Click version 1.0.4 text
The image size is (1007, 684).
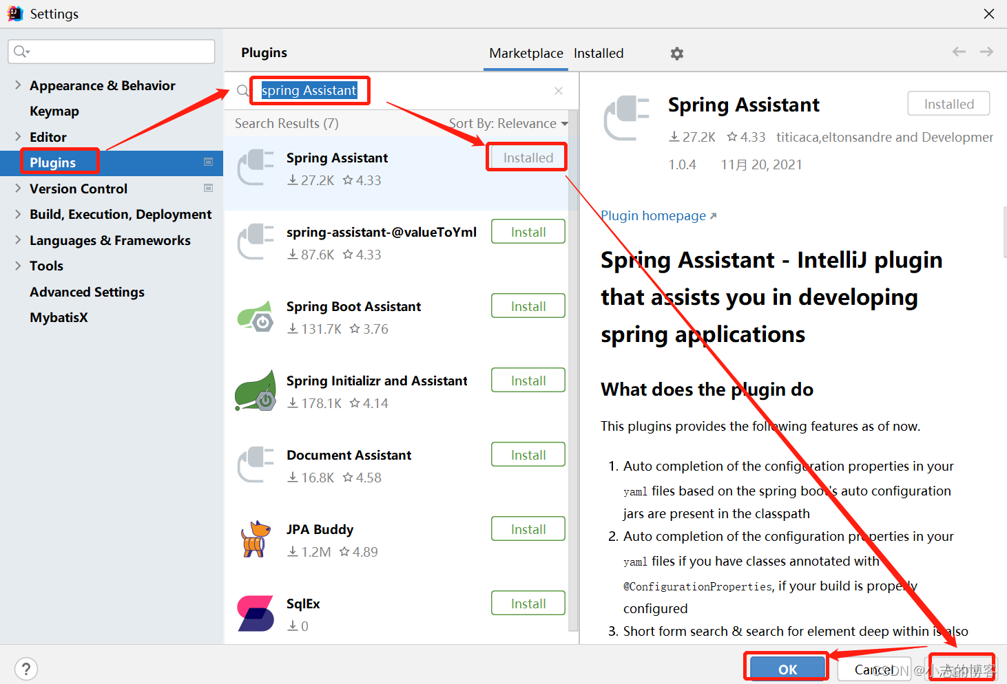point(682,165)
